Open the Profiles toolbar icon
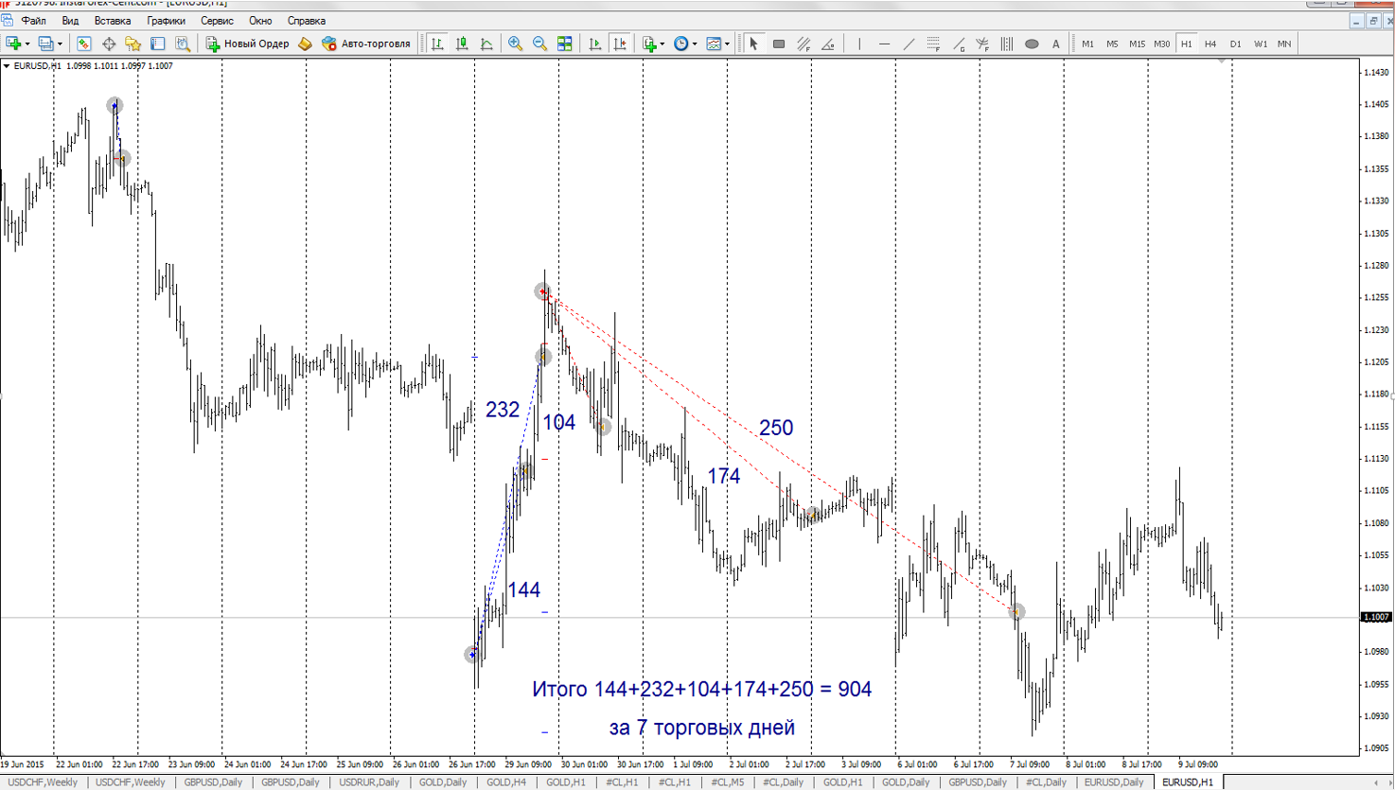The image size is (1395, 790). [44, 44]
